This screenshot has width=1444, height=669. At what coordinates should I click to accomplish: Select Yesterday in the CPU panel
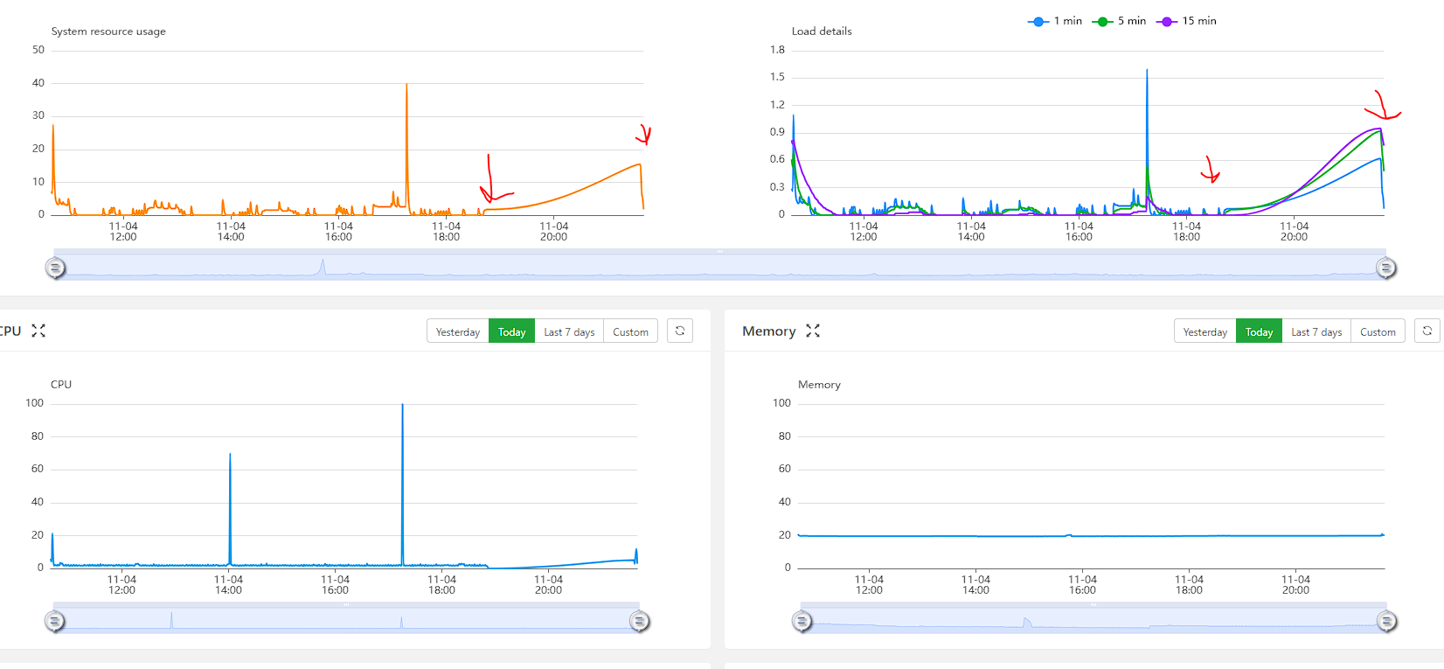click(x=458, y=331)
